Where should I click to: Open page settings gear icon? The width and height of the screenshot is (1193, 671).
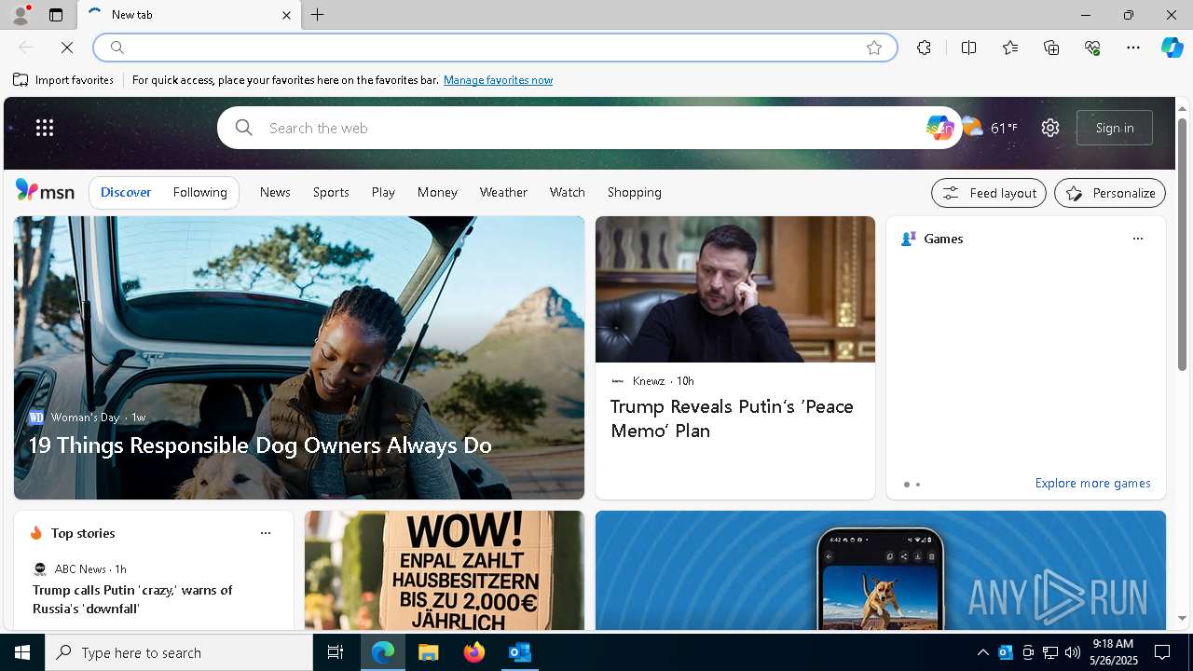click(x=1050, y=128)
